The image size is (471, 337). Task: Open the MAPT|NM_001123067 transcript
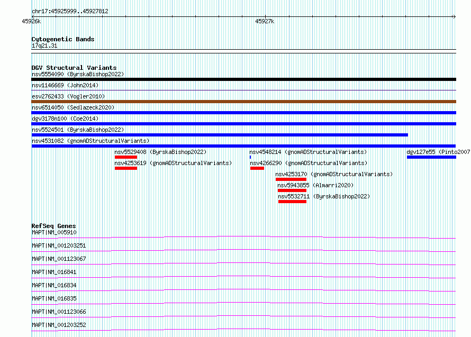59,259
